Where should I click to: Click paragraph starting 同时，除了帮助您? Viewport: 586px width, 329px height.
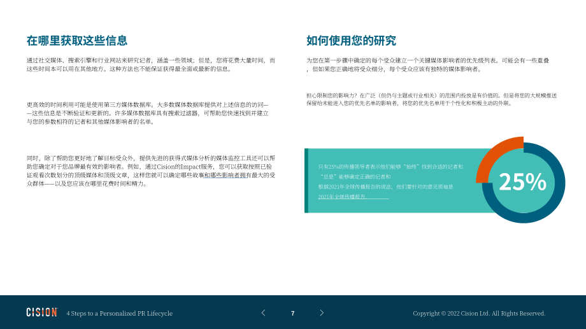pos(151,171)
